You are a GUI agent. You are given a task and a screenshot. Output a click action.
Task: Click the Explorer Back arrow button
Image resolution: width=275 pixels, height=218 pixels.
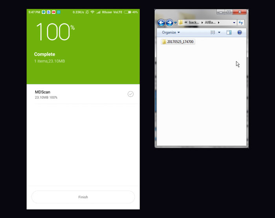(161, 23)
